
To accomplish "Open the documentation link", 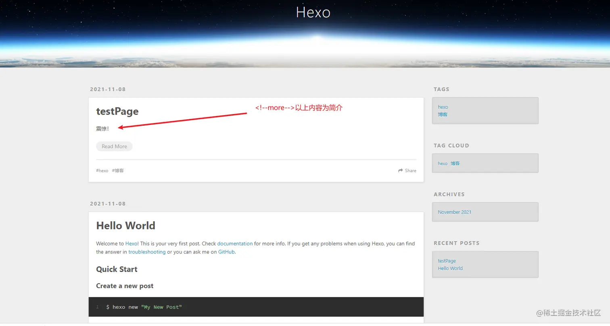I will point(235,243).
